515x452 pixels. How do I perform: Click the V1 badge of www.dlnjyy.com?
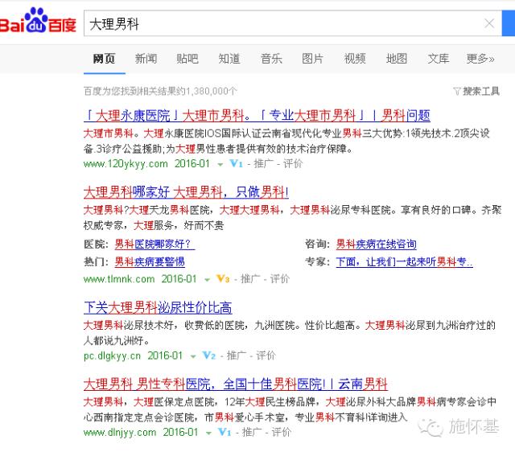tap(225, 432)
